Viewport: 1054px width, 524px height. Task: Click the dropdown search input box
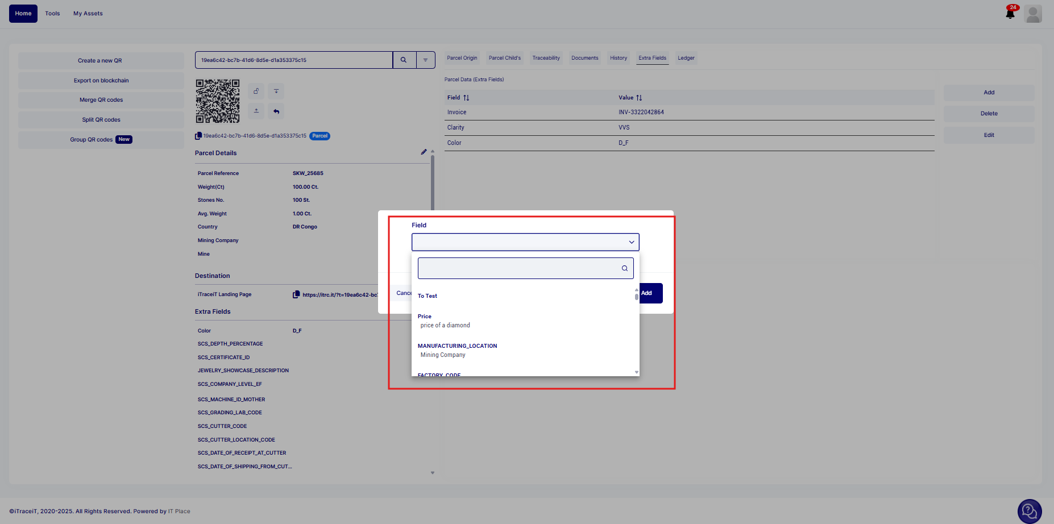520,268
